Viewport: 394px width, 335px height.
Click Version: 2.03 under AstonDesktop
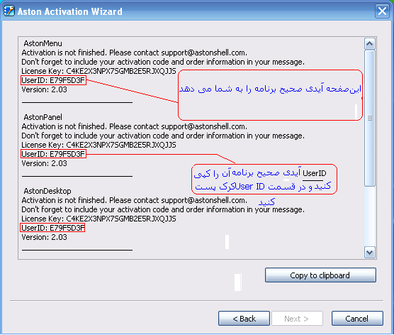(44, 237)
